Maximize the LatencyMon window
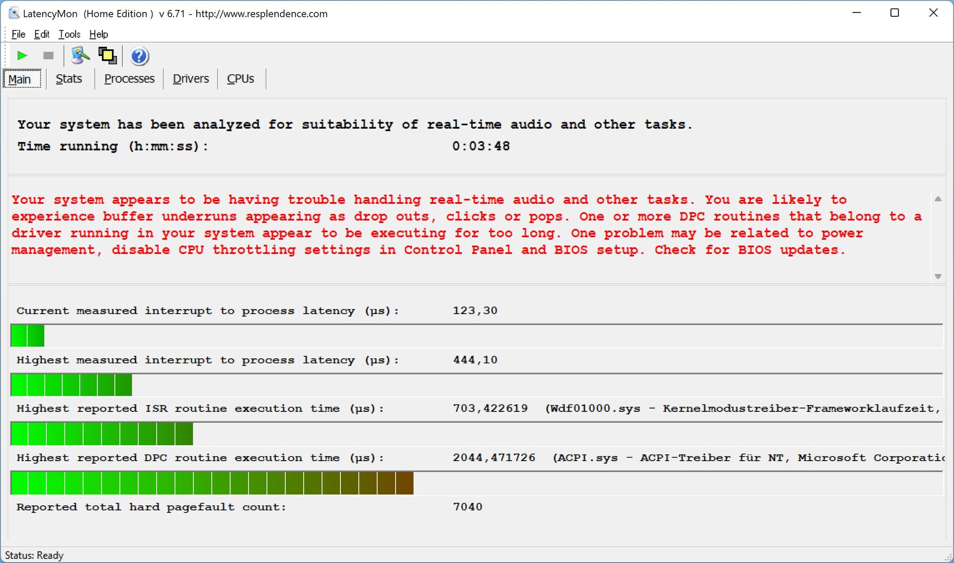954x563 pixels. click(894, 13)
